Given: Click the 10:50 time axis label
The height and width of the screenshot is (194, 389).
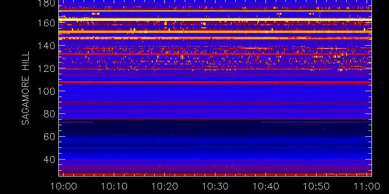Looking at the screenshot, I should click(x=317, y=186).
